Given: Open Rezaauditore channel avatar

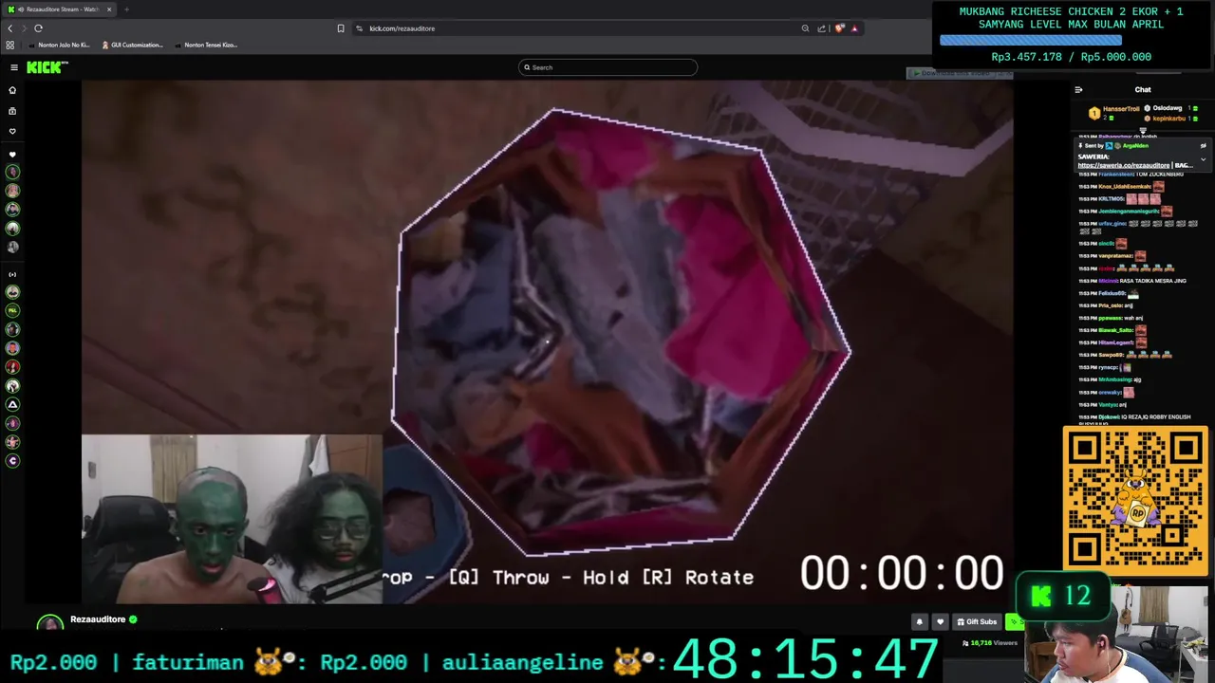Looking at the screenshot, I should [x=49, y=622].
